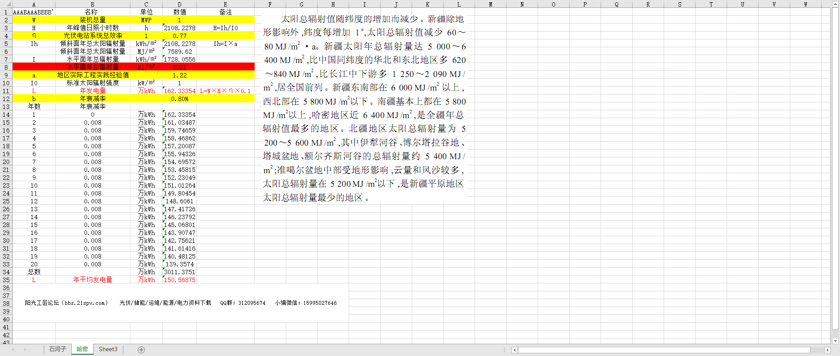Click the QQ群: 312095674 text
This screenshot has width=840, height=356.
click(243, 303)
